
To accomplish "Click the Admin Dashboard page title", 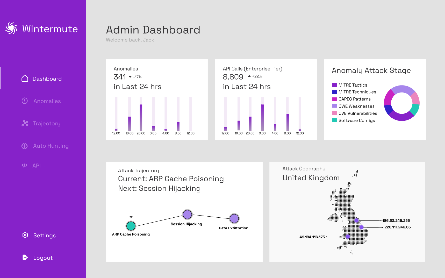I will click(x=153, y=30).
